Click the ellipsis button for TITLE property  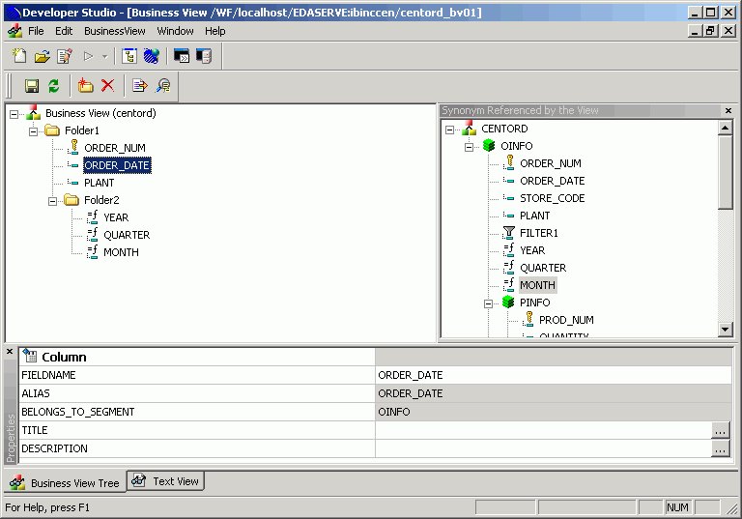[x=720, y=430]
